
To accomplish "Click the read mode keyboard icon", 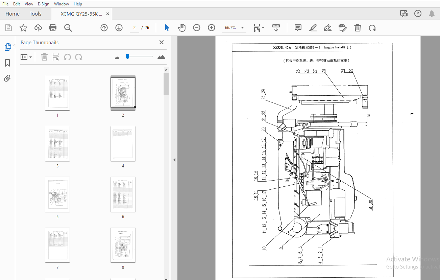I will tap(276, 28).
